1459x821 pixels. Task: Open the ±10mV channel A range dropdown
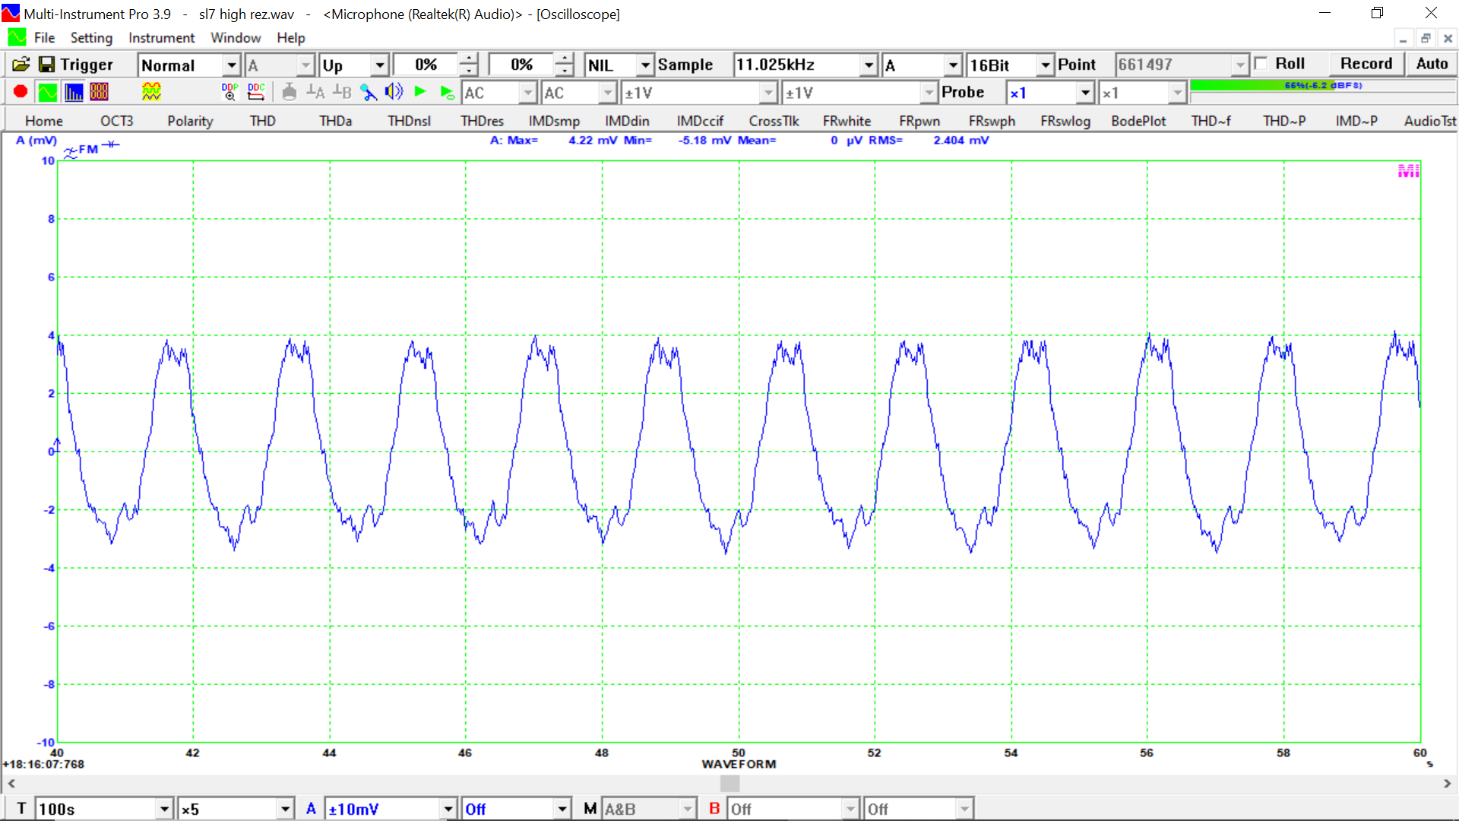point(448,809)
